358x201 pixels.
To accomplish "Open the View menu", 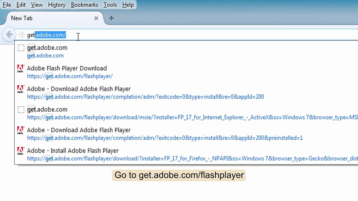I will pyautogui.click(x=37, y=5).
